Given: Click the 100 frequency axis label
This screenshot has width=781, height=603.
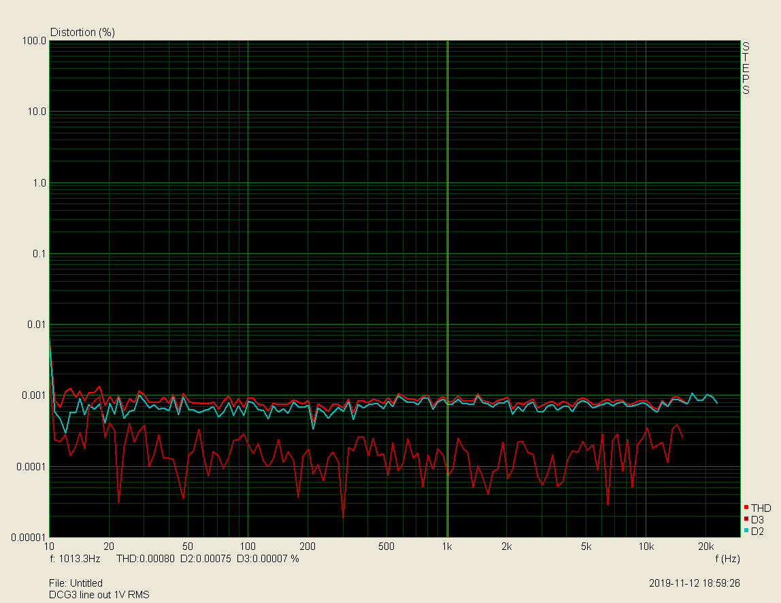Looking at the screenshot, I should pyautogui.click(x=248, y=547).
